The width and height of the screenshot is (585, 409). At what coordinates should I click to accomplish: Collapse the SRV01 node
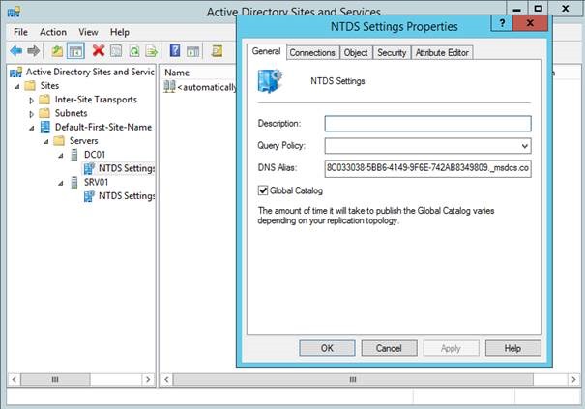click(x=61, y=184)
